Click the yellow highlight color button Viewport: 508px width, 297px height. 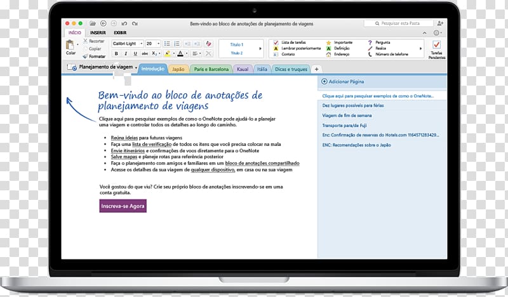coord(168,53)
